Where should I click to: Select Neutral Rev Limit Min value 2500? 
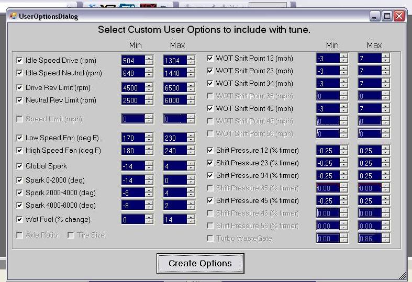click(133, 100)
